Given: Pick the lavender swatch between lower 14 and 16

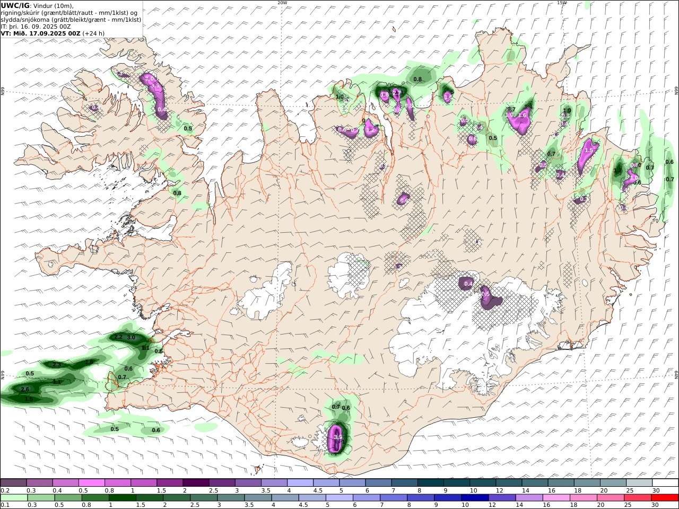Looking at the screenshot, I should [x=529, y=497].
